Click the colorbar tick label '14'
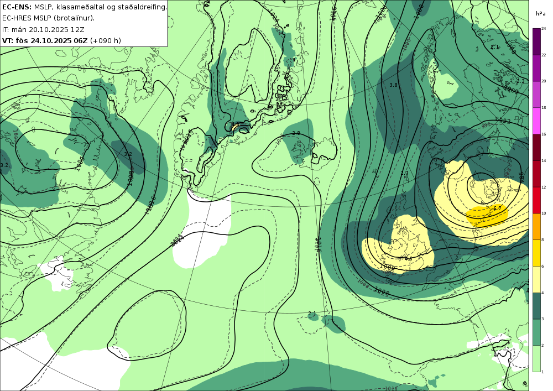 [544, 160]
